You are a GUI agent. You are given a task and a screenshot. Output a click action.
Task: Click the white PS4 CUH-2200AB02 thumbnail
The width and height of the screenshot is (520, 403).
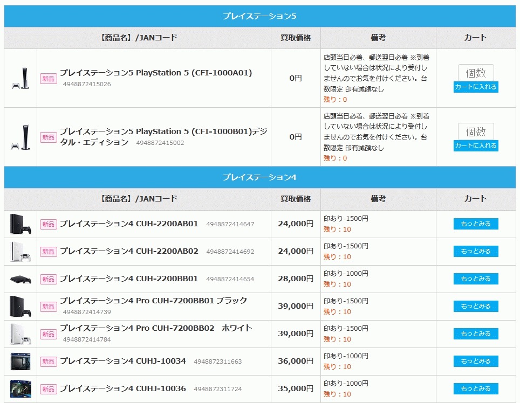click(20, 252)
